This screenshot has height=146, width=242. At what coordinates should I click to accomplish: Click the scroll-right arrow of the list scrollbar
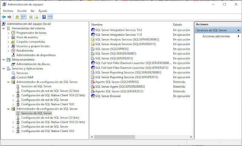click(x=191, y=137)
